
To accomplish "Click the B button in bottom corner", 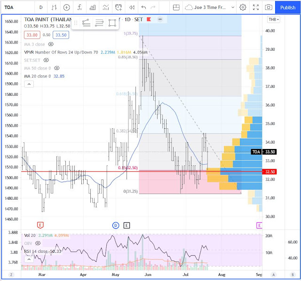I will coord(293,275).
